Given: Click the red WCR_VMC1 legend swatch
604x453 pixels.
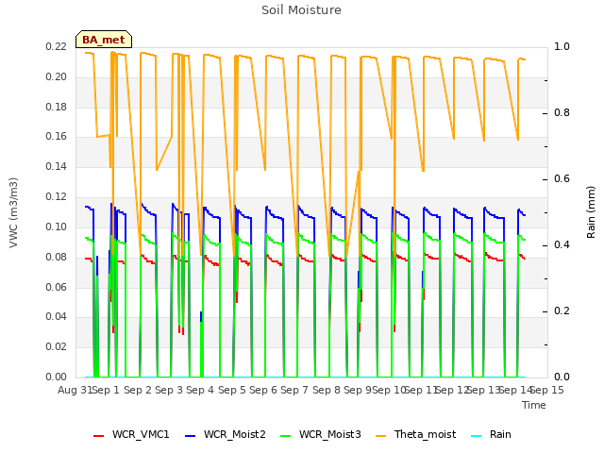Looking at the screenshot, I should 98,436.
